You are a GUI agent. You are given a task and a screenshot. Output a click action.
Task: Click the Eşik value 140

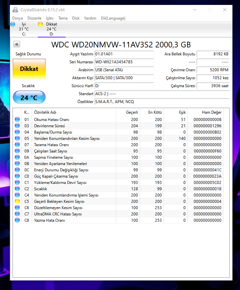182,138
